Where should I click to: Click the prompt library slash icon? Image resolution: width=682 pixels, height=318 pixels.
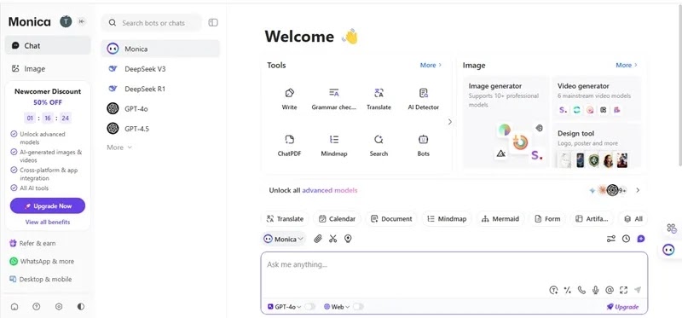[x=567, y=290]
